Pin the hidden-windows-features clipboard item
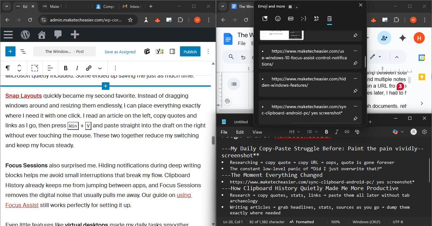This screenshot has height=226, width=432. 355,91
